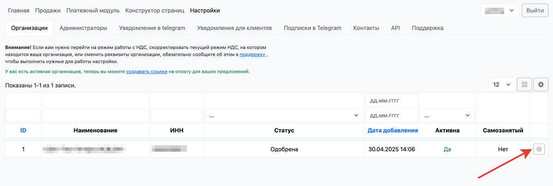The image size is (553, 186).
Task: Sort by Дата добавления column header
Action: pyautogui.click(x=392, y=131)
